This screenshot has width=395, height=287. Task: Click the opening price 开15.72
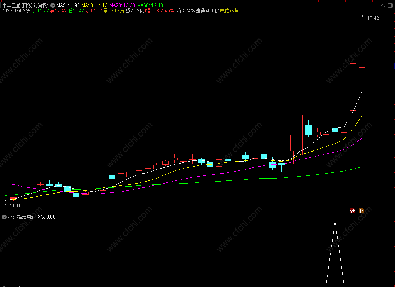(x=40, y=11)
